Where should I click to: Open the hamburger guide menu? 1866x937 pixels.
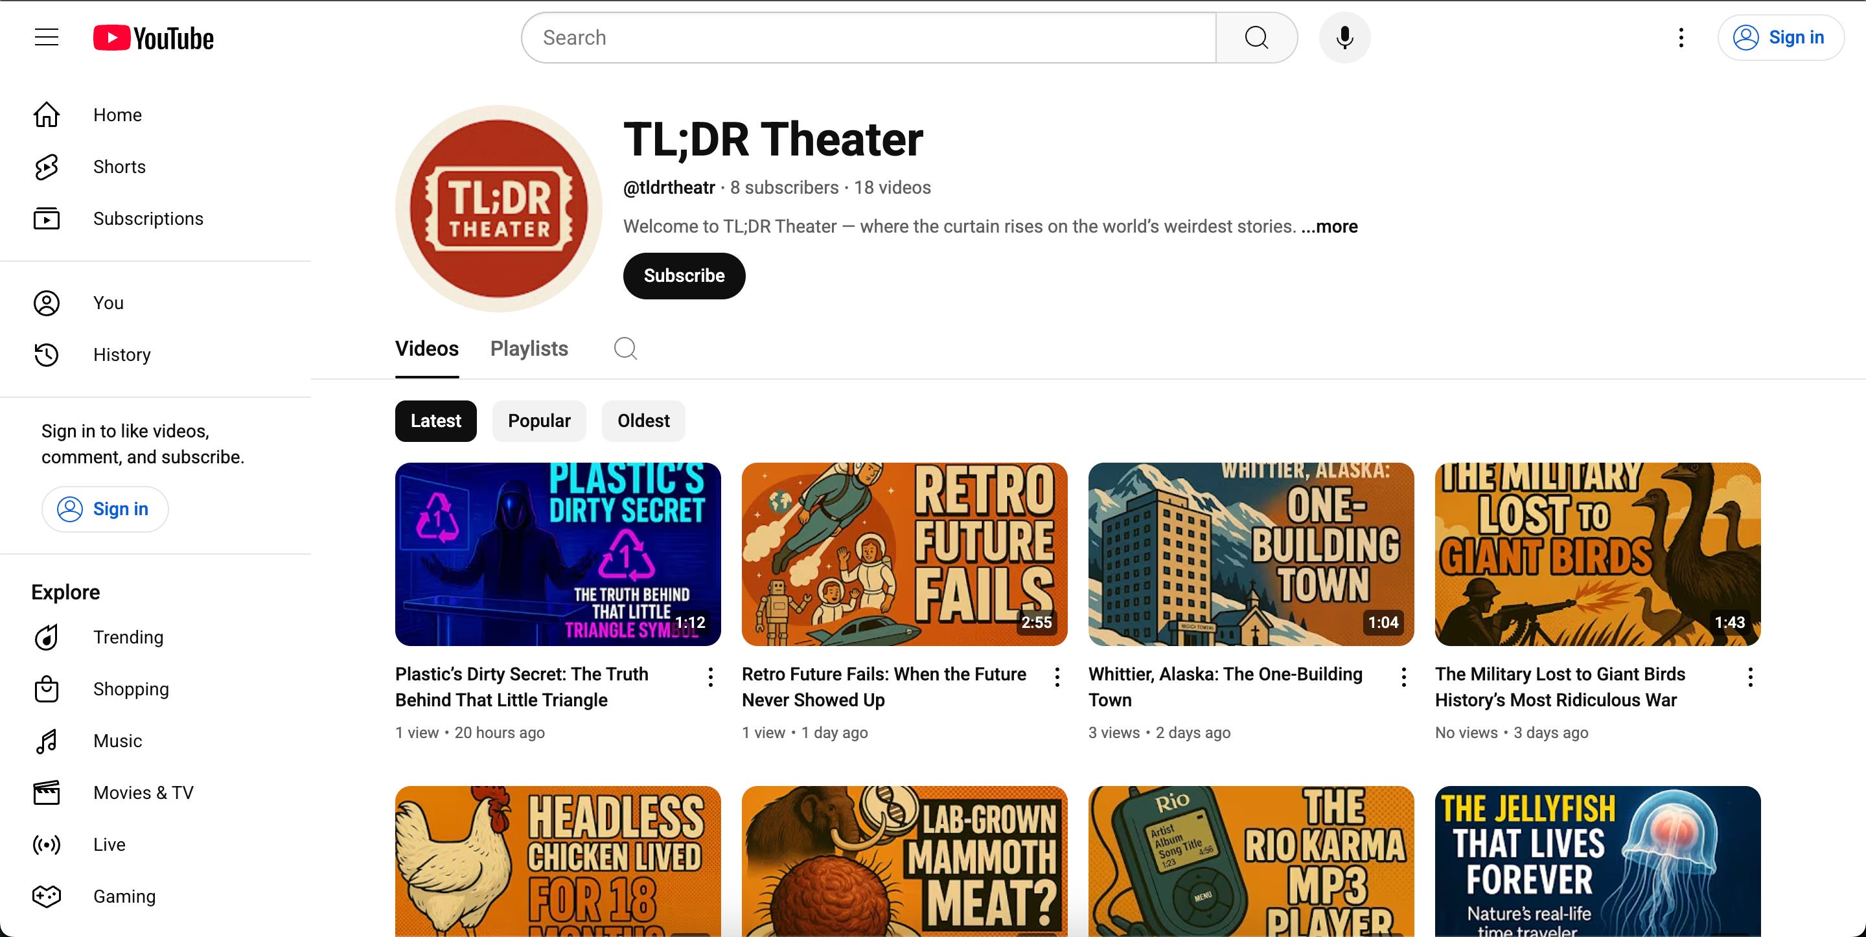point(47,37)
